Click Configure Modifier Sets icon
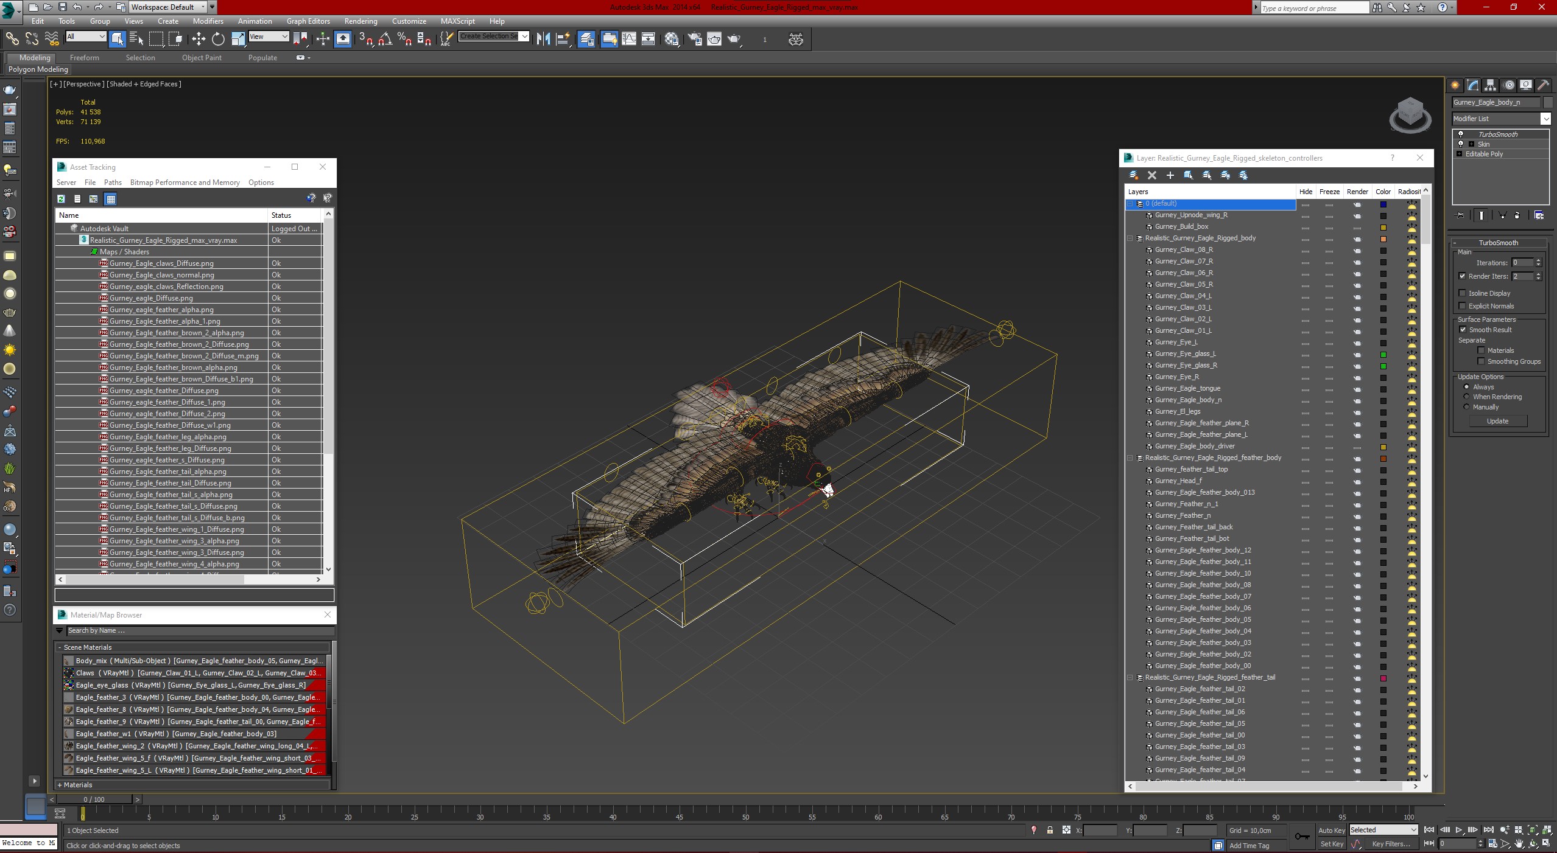The width and height of the screenshot is (1557, 853). 1539,215
